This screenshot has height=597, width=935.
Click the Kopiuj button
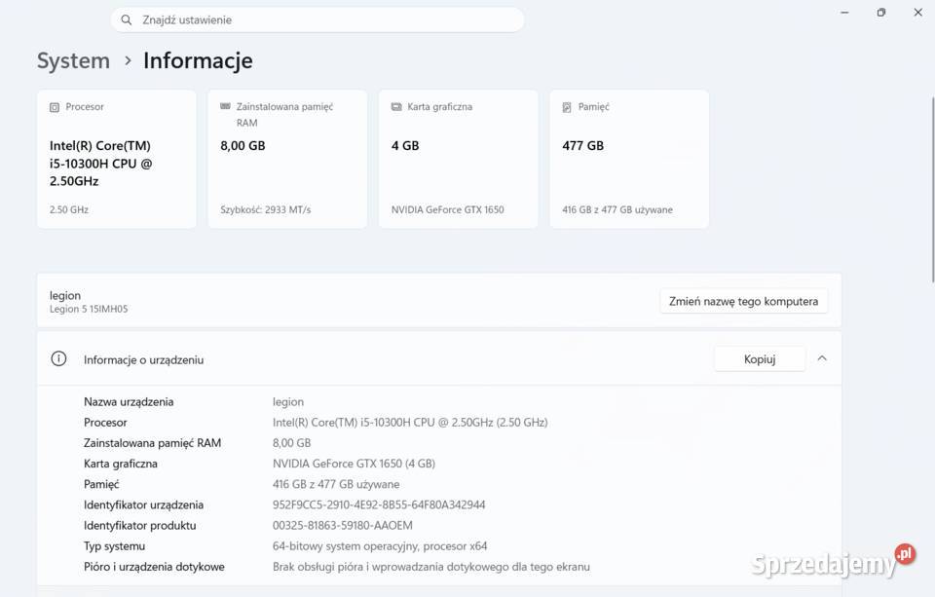tap(760, 359)
